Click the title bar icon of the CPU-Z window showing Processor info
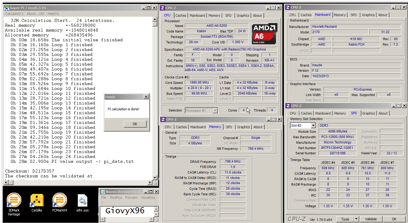The height and width of the screenshot is (223, 408). tap(163, 8)
